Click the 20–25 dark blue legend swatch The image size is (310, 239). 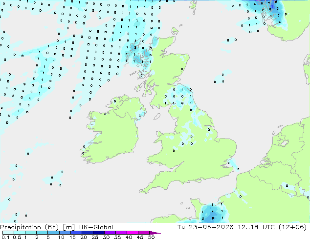(87, 233)
